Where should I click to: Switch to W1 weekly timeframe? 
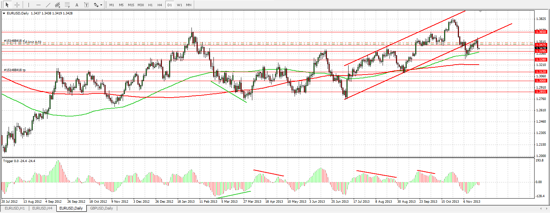pyautogui.click(x=179, y=5)
